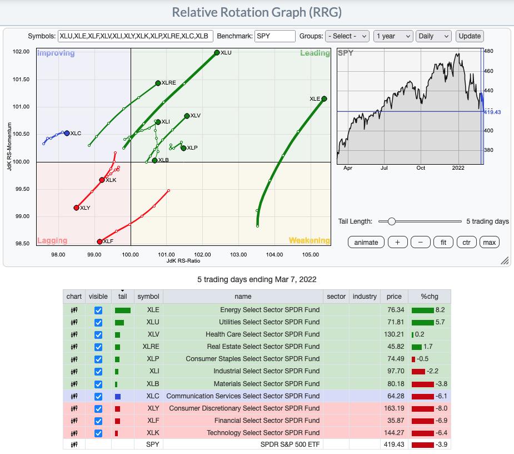The height and width of the screenshot is (454, 514).
Task: Sort table by visible column header
Action: 98,297
